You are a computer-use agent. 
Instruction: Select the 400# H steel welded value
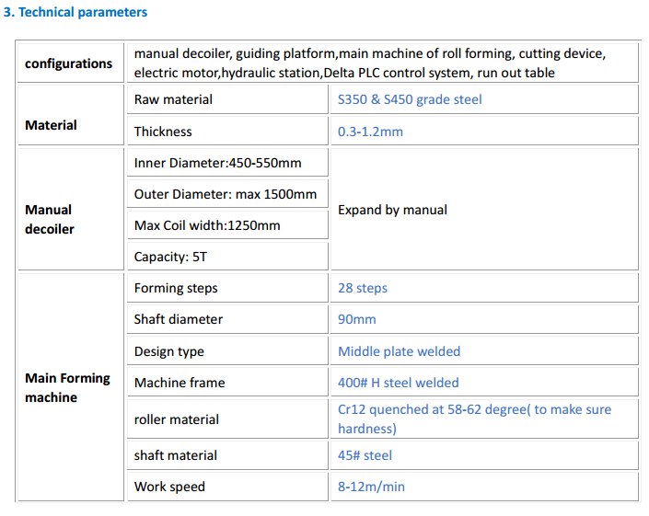(x=399, y=383)
